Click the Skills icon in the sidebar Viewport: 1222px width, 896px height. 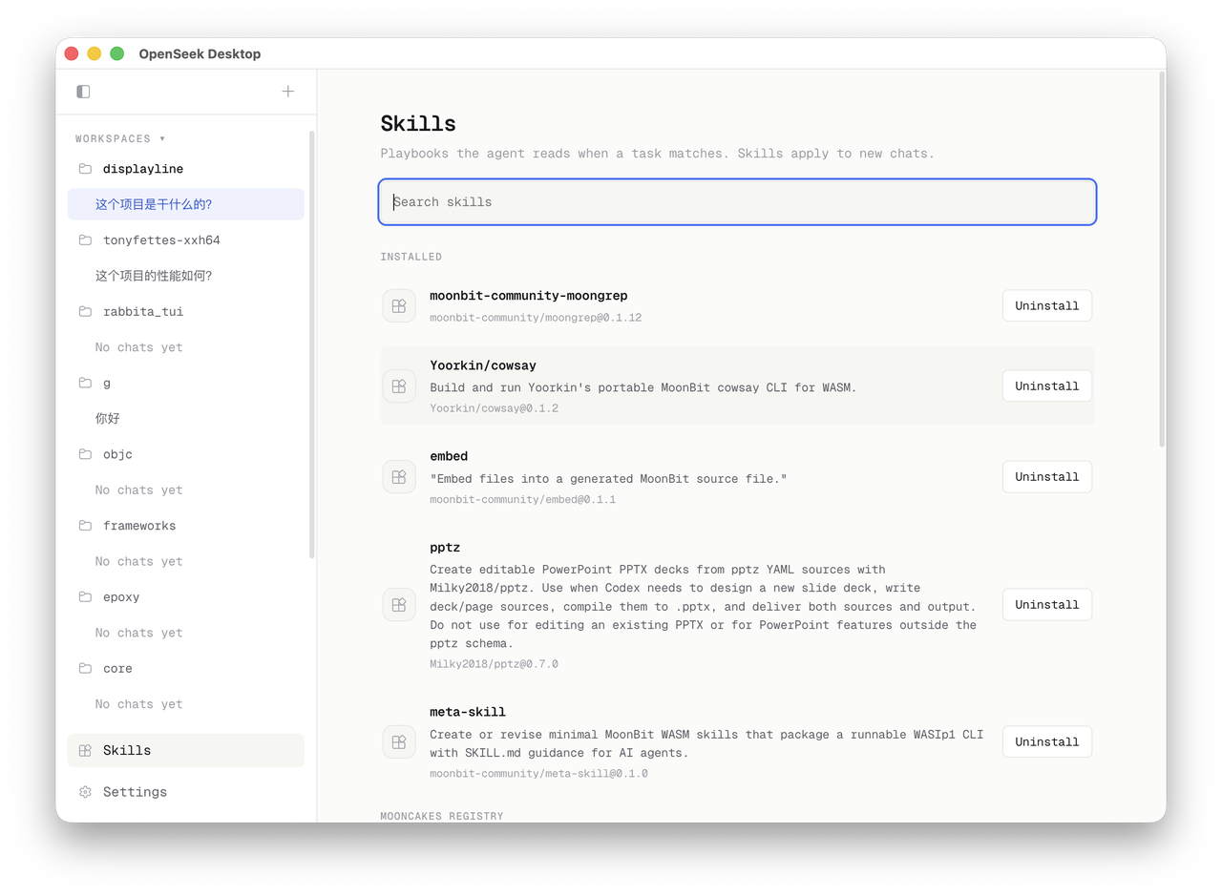click(x=85, y=751)
